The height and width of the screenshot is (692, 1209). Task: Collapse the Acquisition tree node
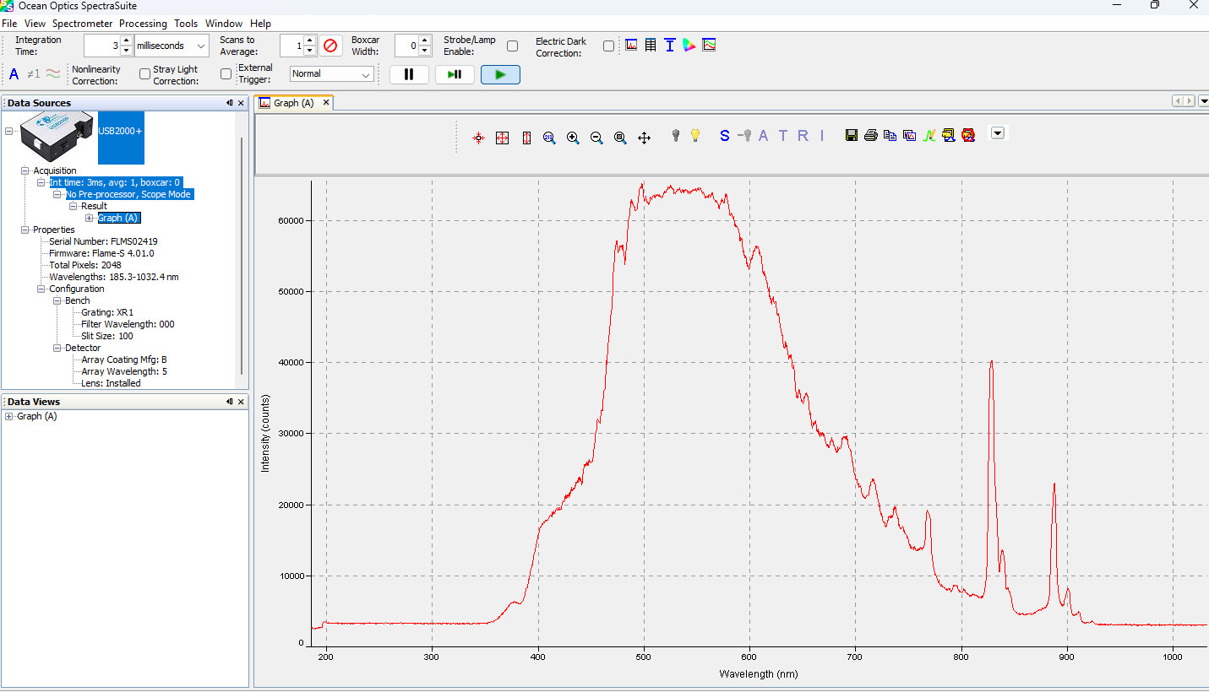tap(25, 170)
